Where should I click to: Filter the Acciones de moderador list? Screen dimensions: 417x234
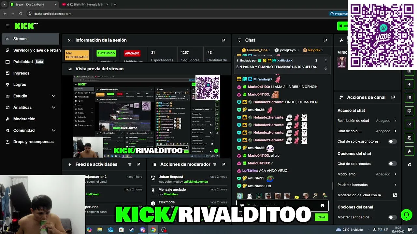tap(215, 164)
